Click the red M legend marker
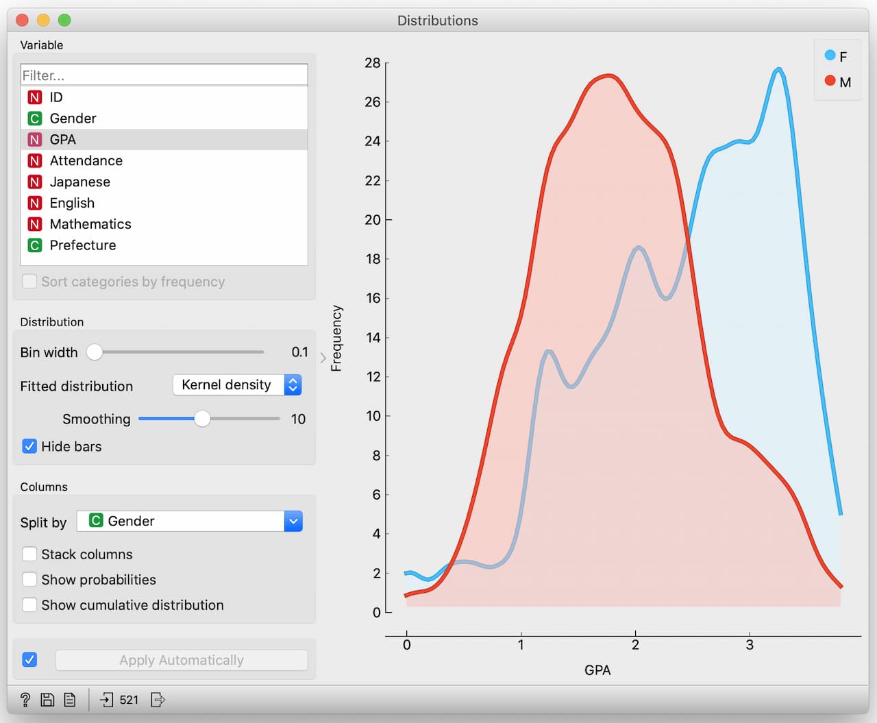 point(830,81)
